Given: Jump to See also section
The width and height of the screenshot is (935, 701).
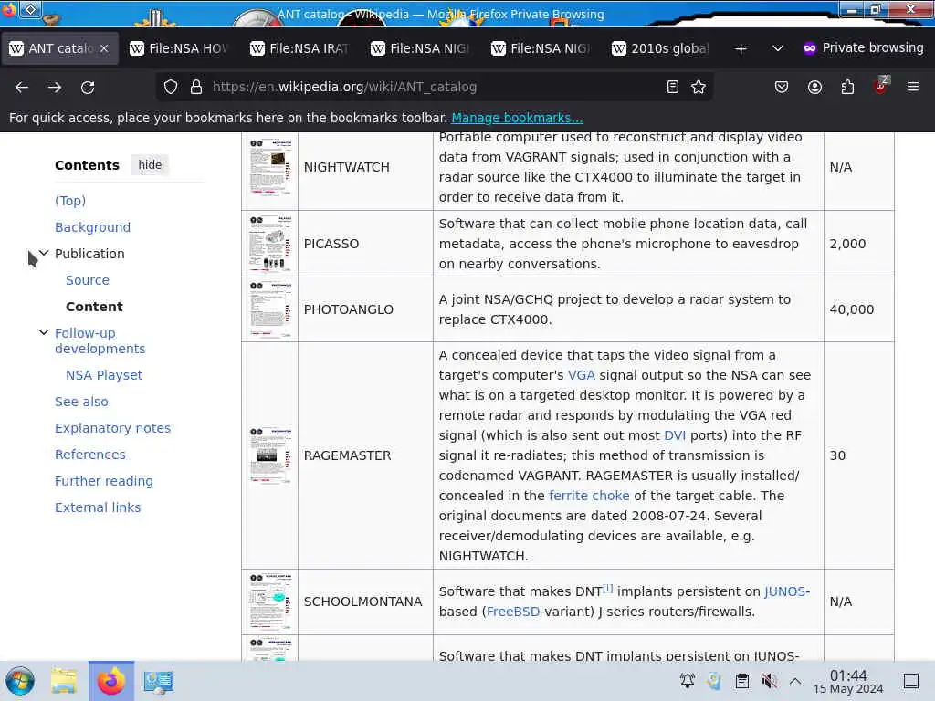Looking at the screenshot, I should pos(81,402).
